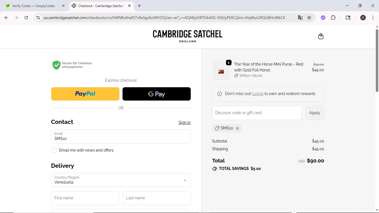The width and height of the screenshot is (379, 213).
Task: Click the Total Savings tag icon
Action: (x=215, y=169)
